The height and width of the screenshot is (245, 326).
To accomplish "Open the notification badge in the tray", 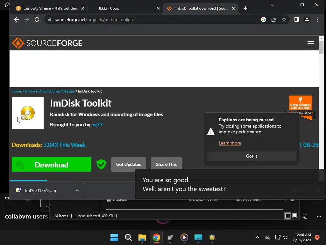I will [x=317, y=237].
